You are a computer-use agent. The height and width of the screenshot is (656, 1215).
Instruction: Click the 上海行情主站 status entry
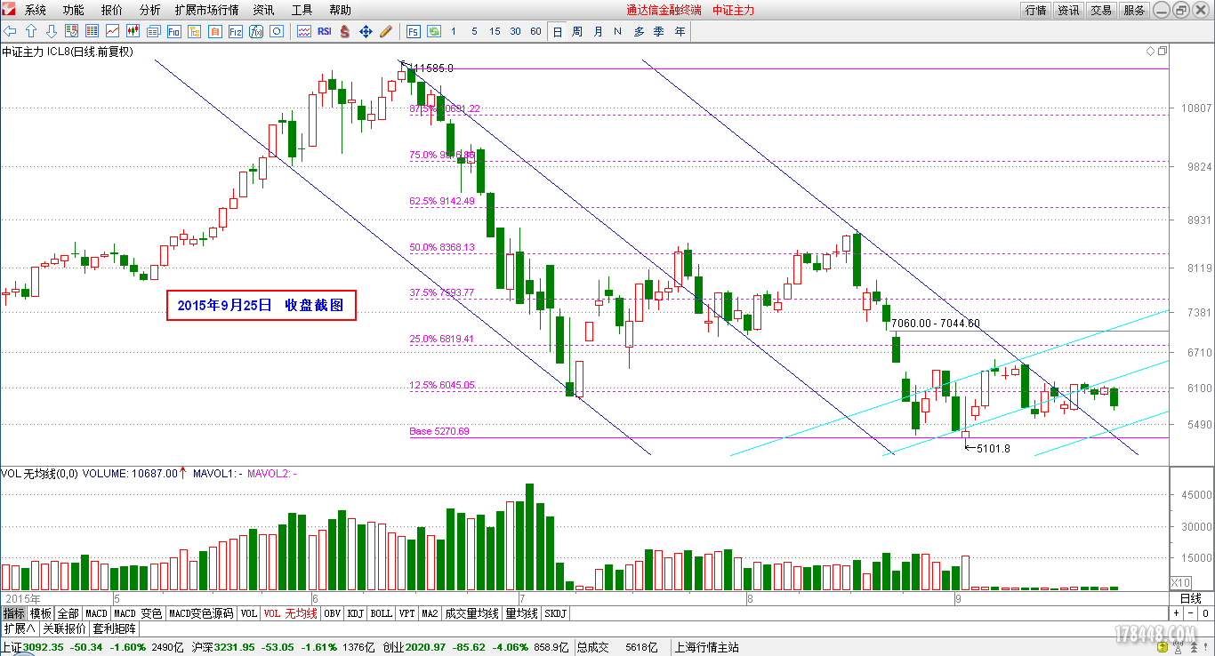coord(707,647)
